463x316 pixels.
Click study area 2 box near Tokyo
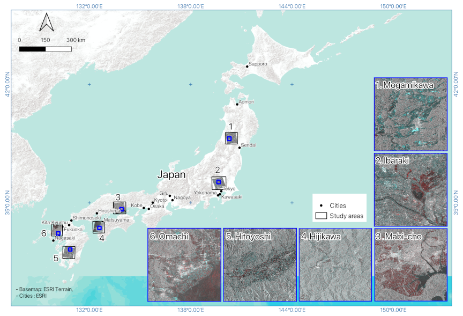click(x=219, y=183)
